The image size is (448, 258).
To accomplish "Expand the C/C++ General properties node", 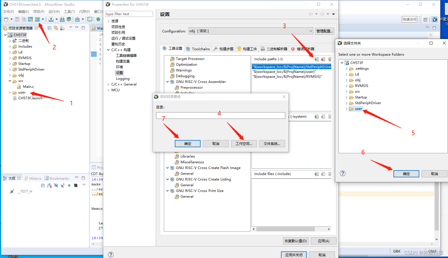I will tap(108, 84).
